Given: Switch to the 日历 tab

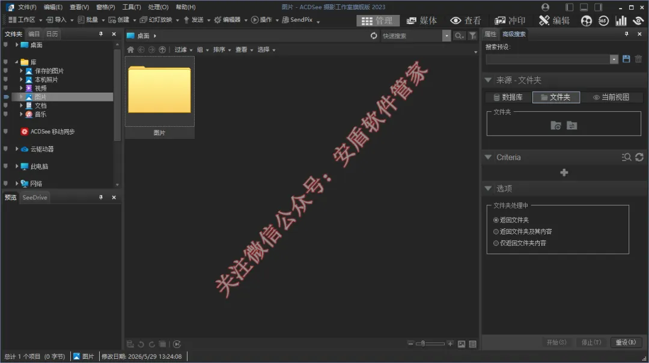Looking at the screenshot, I should click(x=52, y=34).
